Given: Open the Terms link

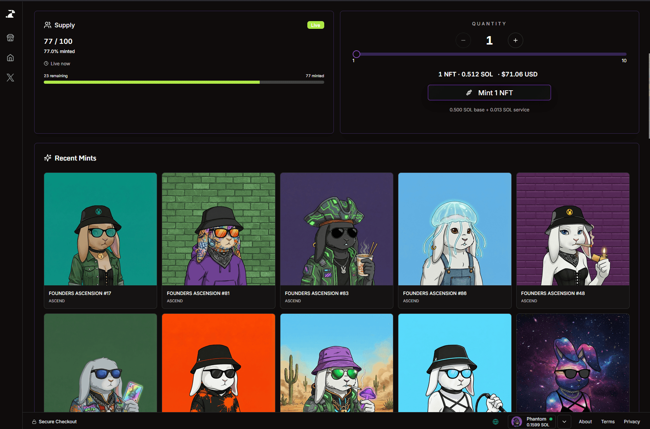Looking at the screenshot, I should pyautogui.click(x=608, y=422).
